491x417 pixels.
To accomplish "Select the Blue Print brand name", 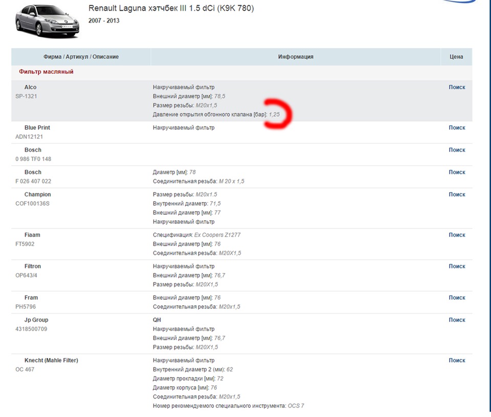I will point(37,128).
